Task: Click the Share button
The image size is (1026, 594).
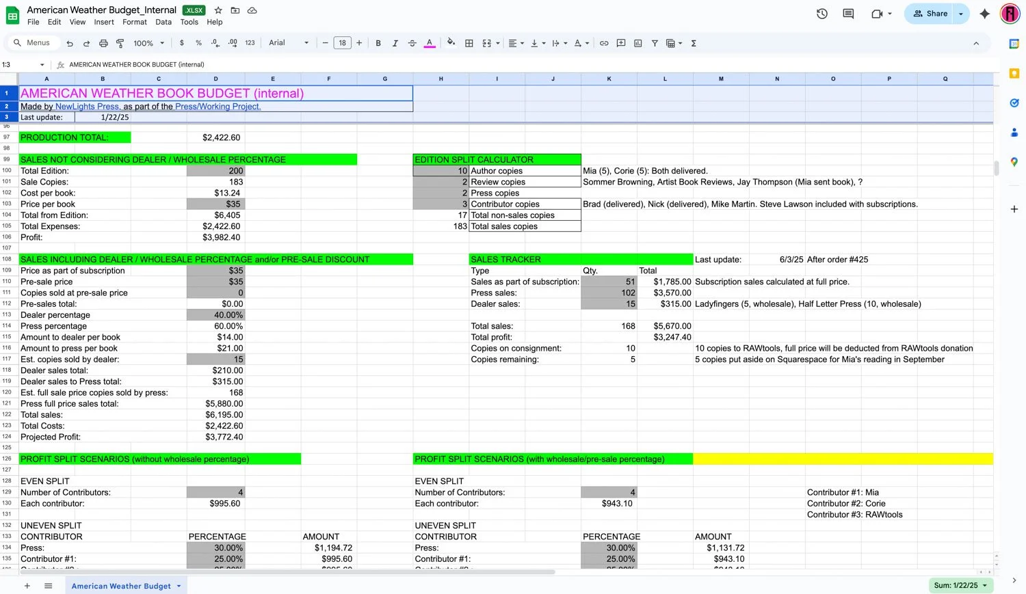Action: 930,13
